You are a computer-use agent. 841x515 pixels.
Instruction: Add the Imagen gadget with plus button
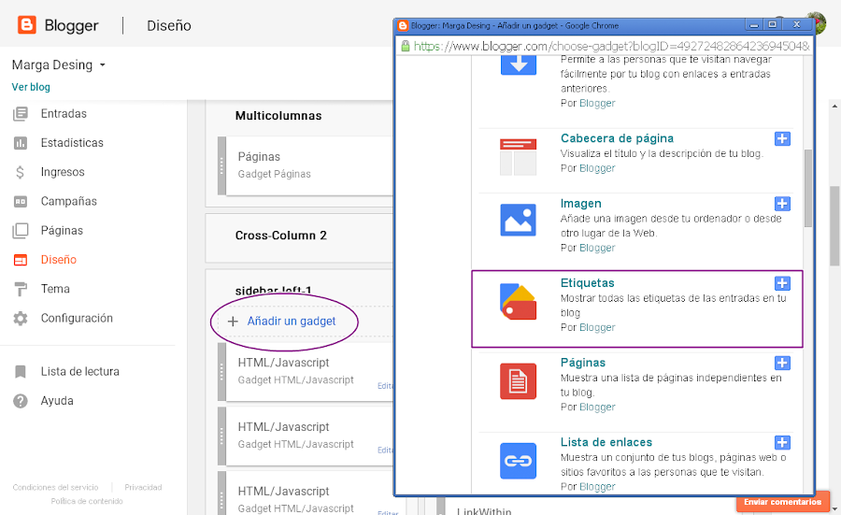[782, 204]
